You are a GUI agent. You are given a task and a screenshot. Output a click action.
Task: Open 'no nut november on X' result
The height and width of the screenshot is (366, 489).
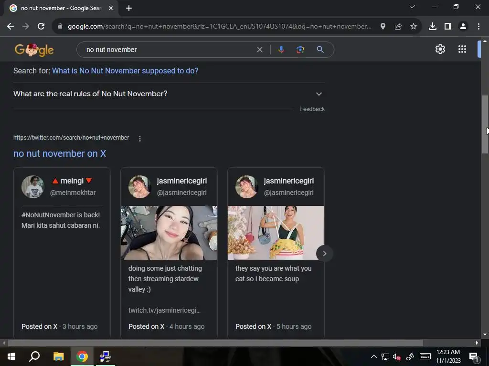click(x=60, y=153)
